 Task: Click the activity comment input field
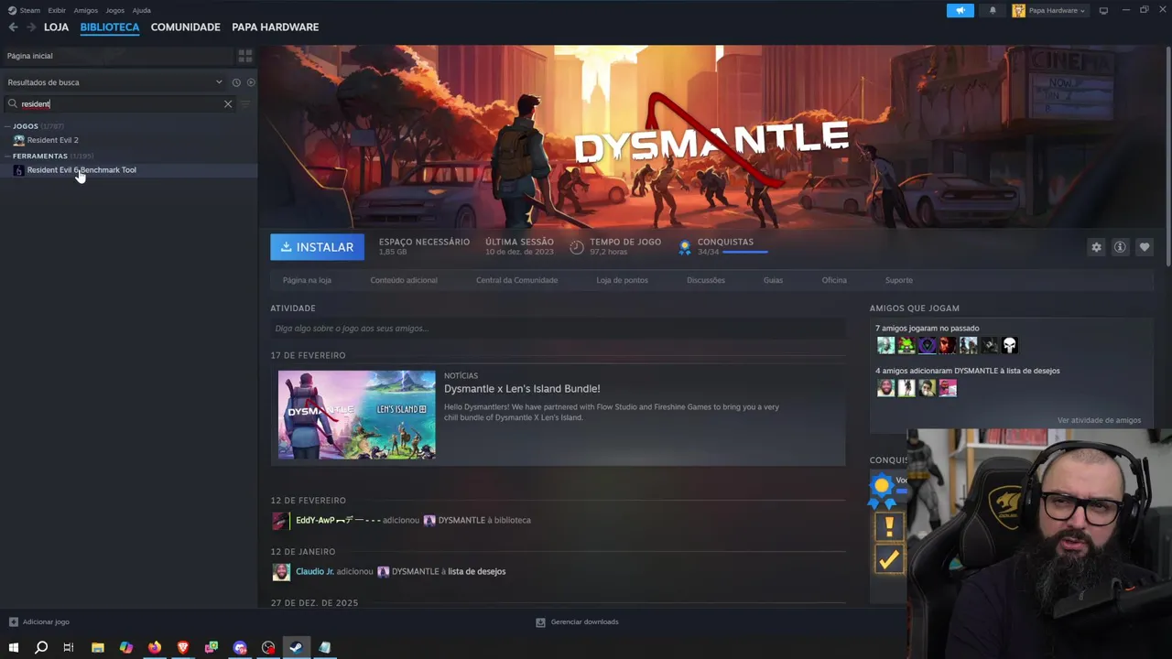[x=558, y=329]
